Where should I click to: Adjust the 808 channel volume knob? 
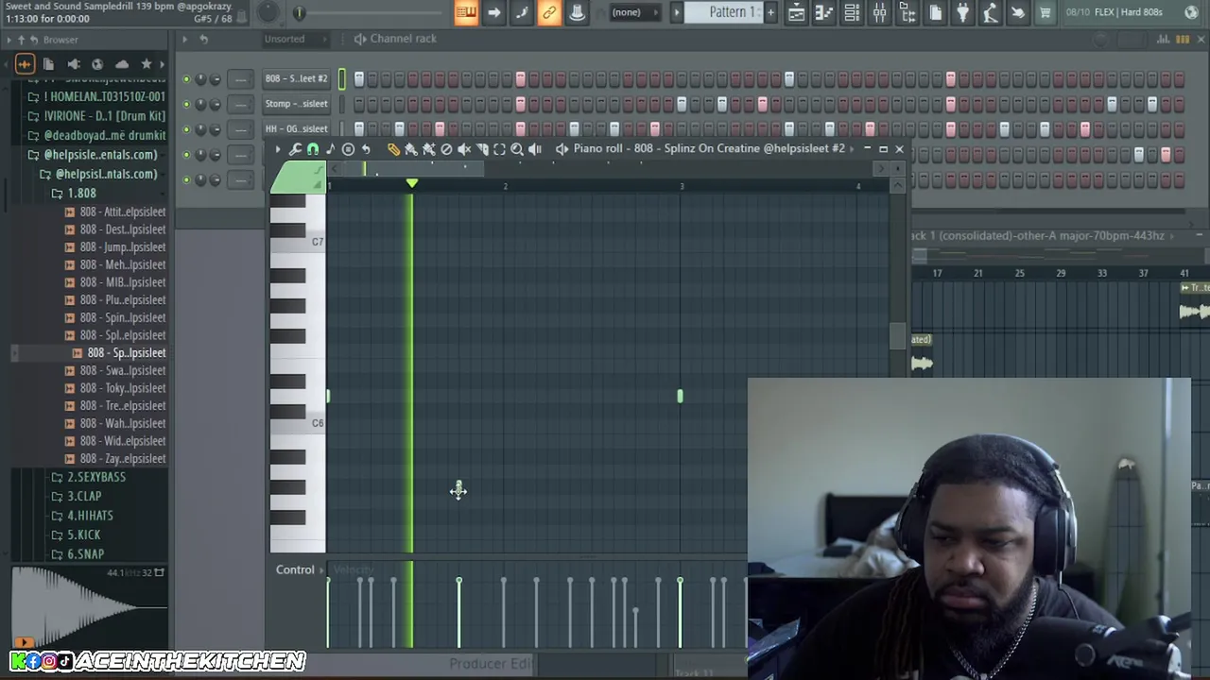pyautogui.click(x=215, y=79)
